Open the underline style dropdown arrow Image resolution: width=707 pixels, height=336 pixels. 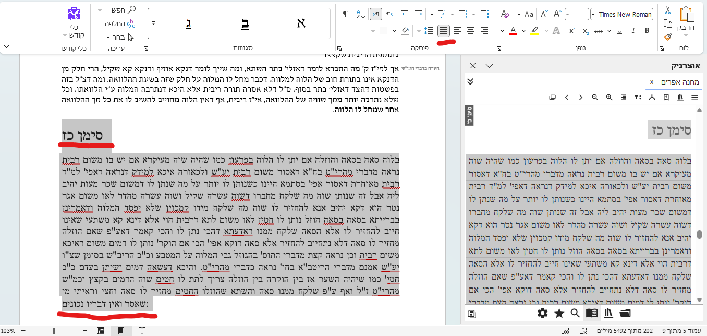(610, 31)
